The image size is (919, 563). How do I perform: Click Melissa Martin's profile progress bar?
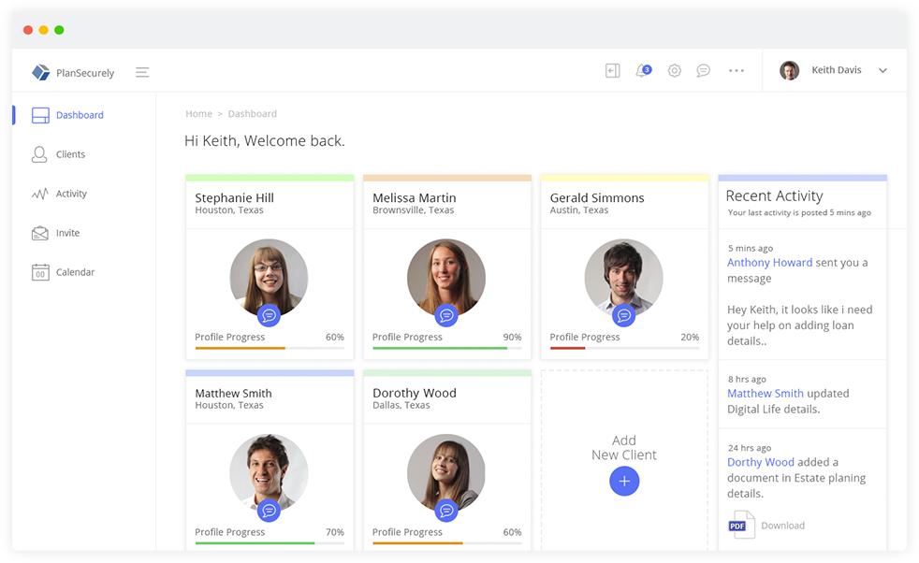(446, 348)
